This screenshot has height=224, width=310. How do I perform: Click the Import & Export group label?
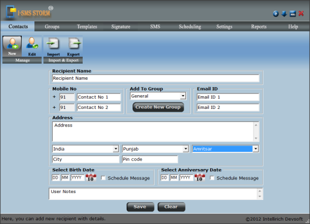point(63,60)
